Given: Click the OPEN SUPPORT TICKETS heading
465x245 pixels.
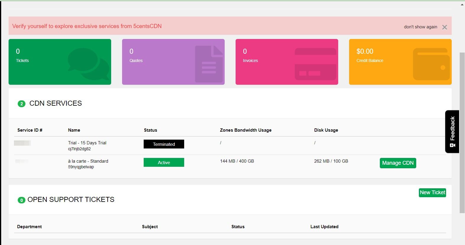Looking at the screenshot, I should point(71,200).
